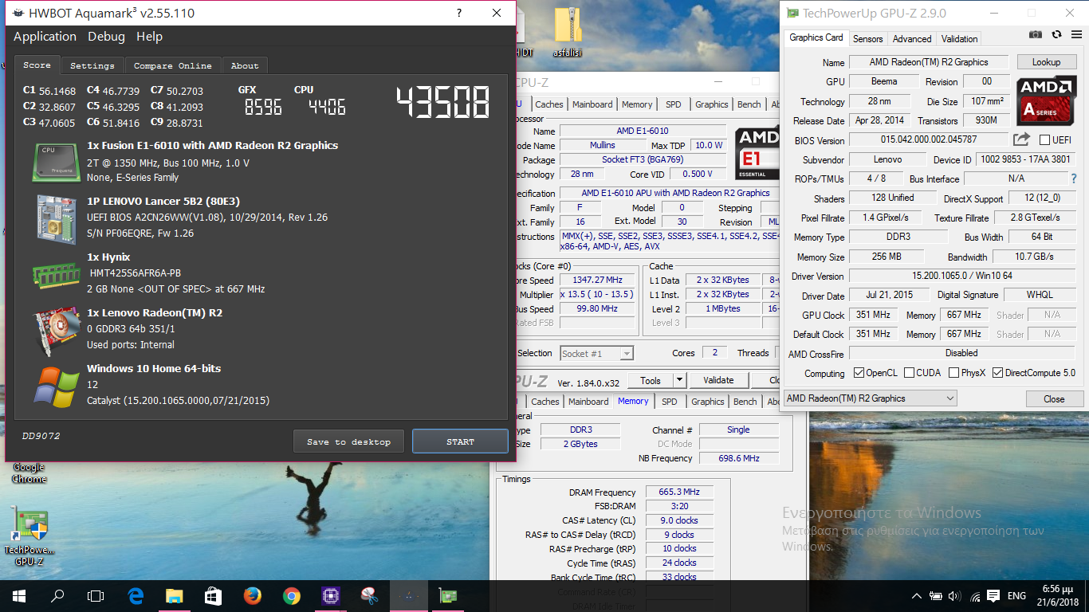This screenshot has height=612, width=1089.
Task: Open the Windows Start menu
Action: (18, 595)
